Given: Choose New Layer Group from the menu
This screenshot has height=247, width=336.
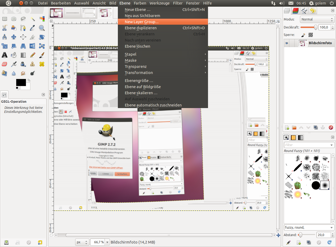Looking at the screenshot, I should 141,21.
